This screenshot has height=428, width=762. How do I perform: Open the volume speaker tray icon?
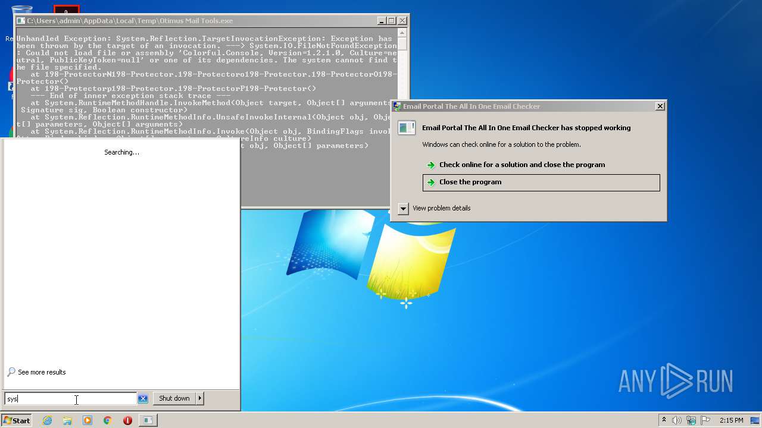[x=677, y=420]
